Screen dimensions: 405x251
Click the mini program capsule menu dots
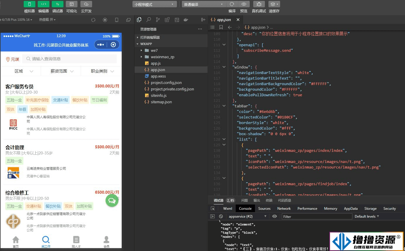pyautogui.click(x=101, y=45)
